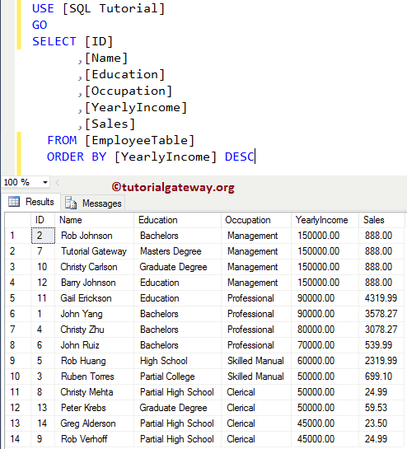
Task: Select the ID cell containing 2
Action: coord(43,236)
